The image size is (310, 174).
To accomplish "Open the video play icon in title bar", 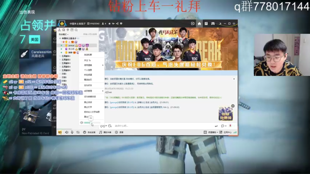I will [x=193, y=24].
